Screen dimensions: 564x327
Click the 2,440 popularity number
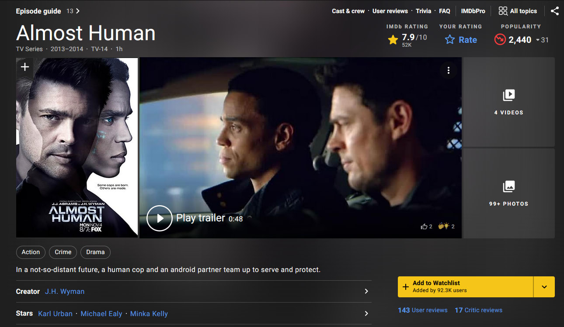[x=520, y=40]
